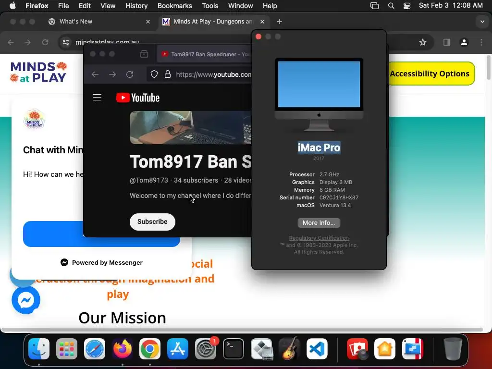The image size is (492, 369).
Task: Open Launchpad from the Dock
Action: coord(66,349)
